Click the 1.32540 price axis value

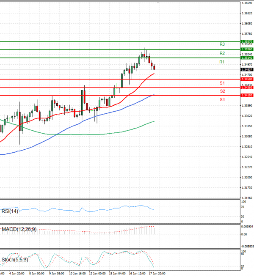247,157
